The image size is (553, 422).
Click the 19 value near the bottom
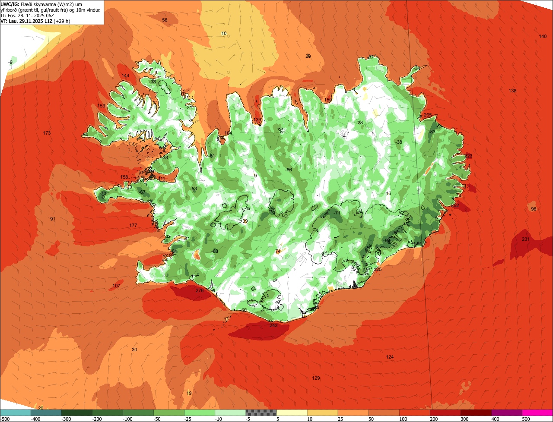(189, 394)
